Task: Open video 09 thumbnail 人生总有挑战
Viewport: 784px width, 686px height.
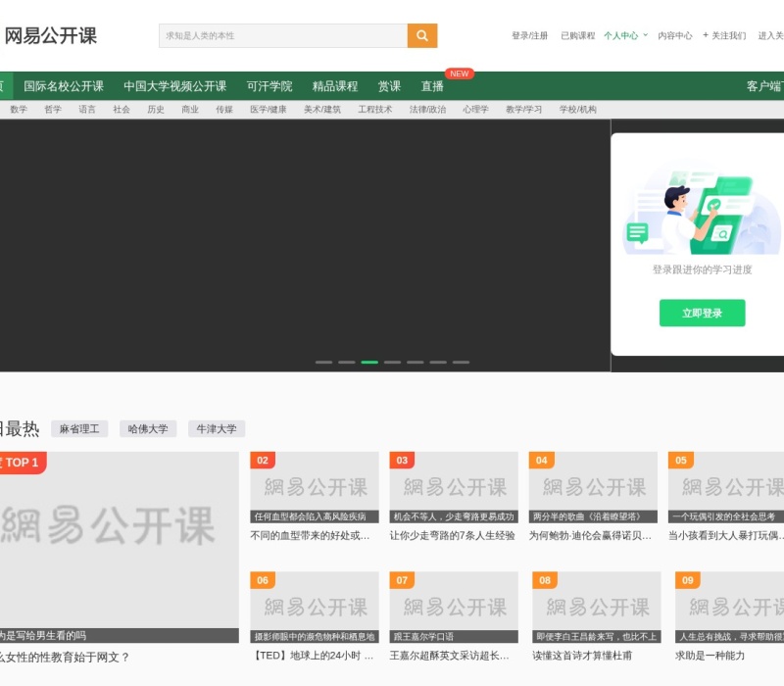Action: pyautogui.click(x=729, y=608)
